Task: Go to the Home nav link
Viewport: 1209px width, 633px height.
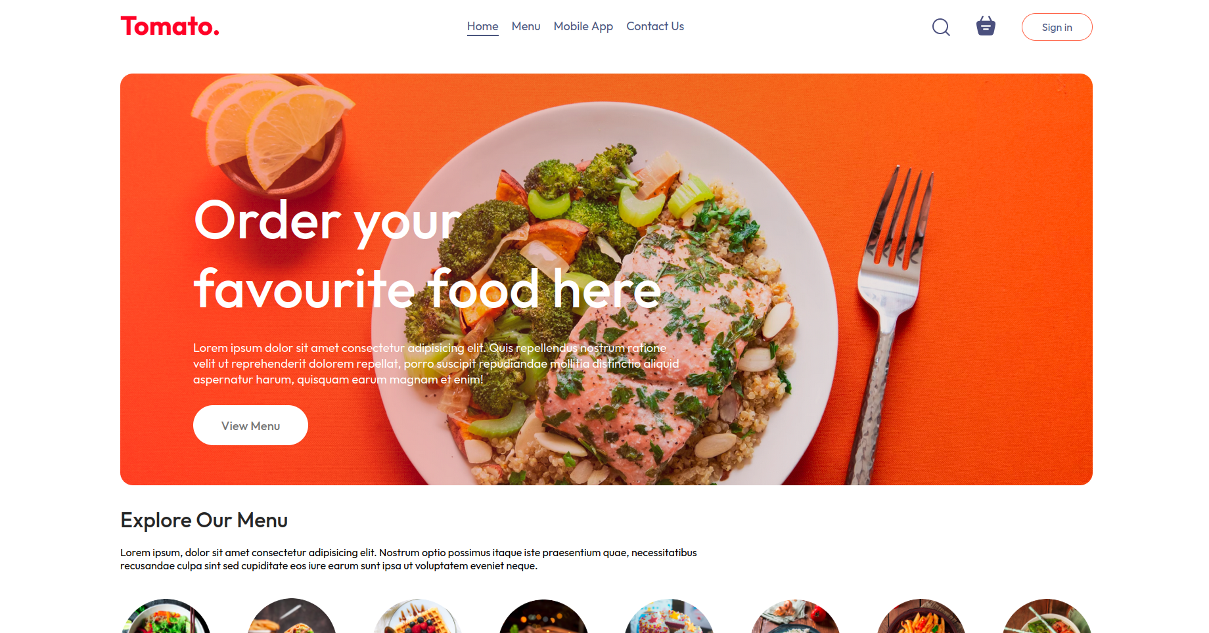Action: point(483,26)
